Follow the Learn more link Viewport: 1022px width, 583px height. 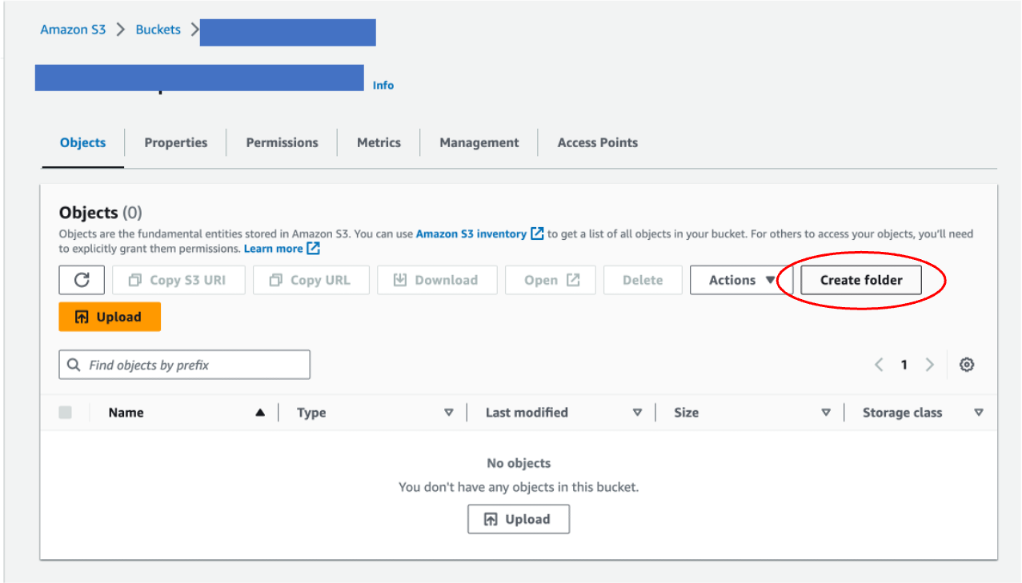274,249
